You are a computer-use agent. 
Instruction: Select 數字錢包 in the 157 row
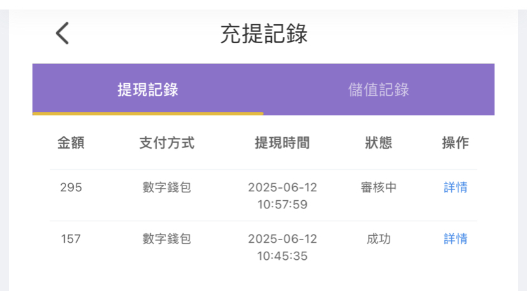167,239
